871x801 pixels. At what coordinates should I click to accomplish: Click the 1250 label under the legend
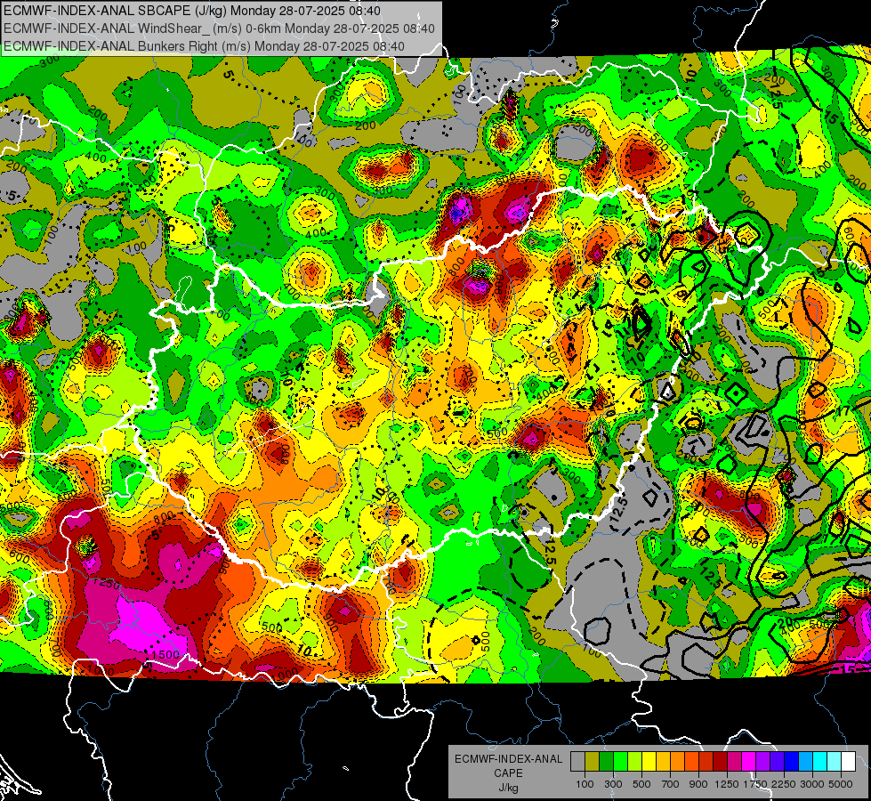727,784
